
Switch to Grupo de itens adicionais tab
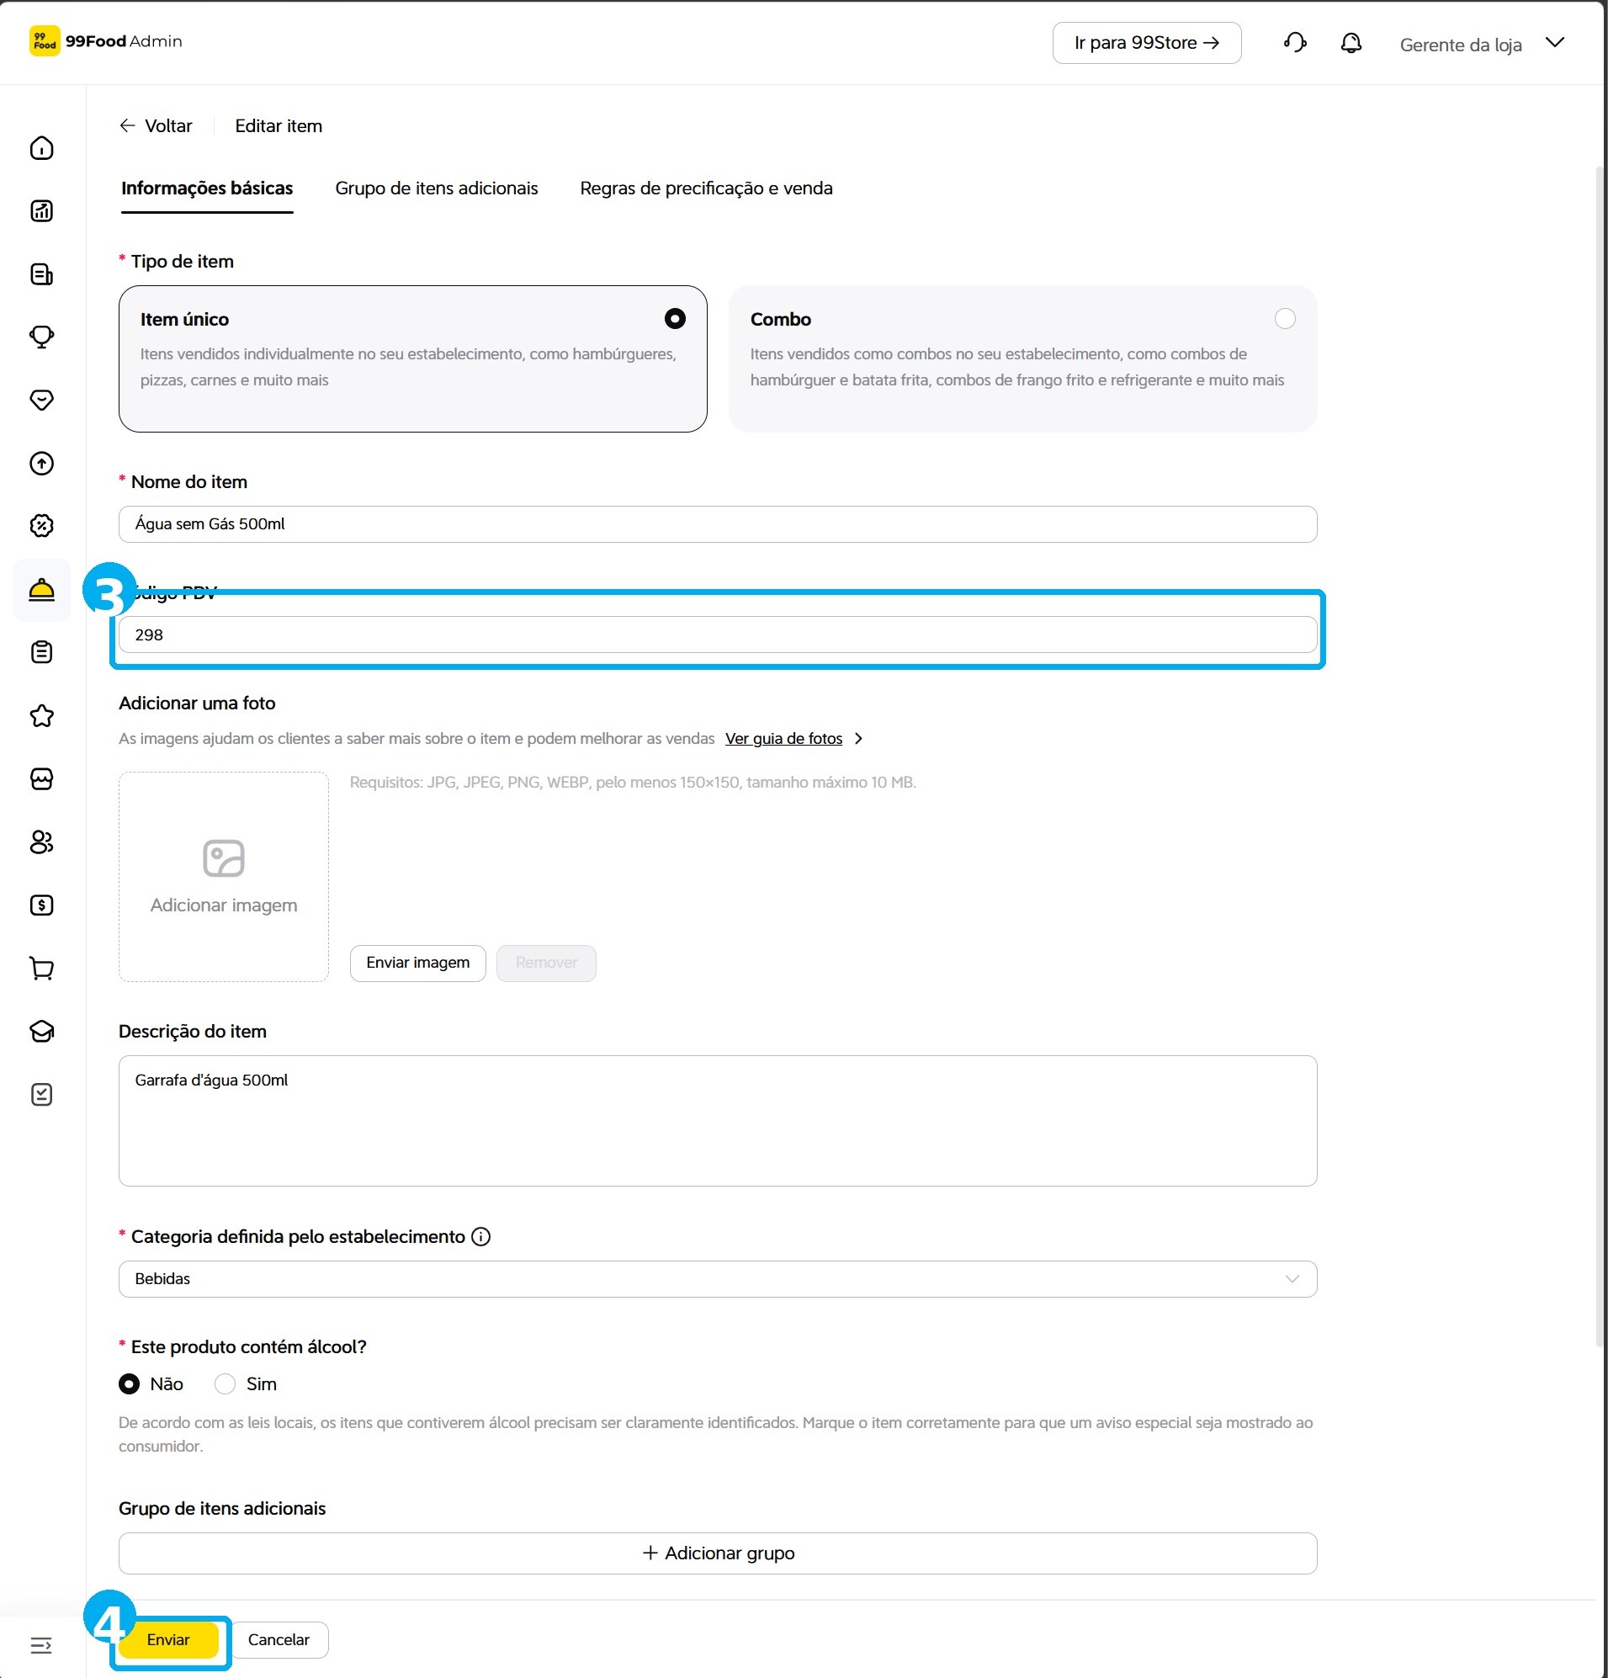437,189
